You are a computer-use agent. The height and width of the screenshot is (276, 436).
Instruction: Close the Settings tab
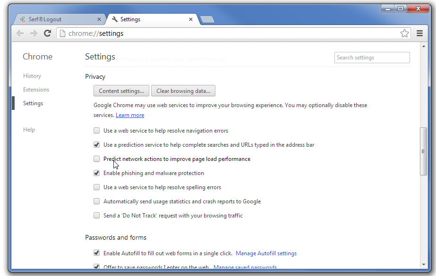point(191,19)
